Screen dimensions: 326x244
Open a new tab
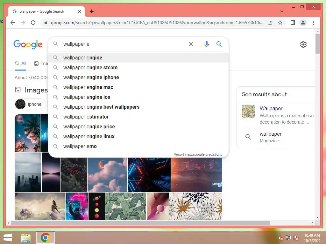point(91,11)
